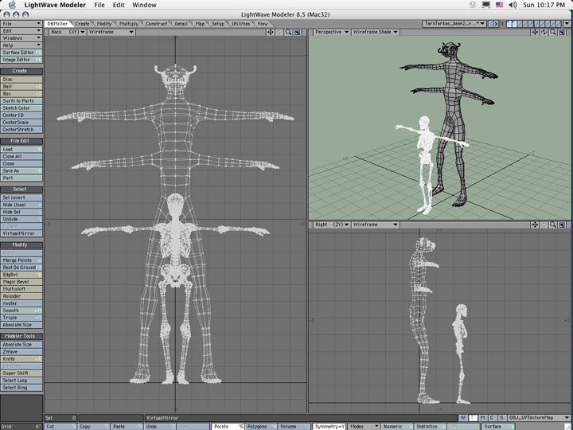The image size is (573, 430).
Task: Click the volume icon in menu bar
Action: point(513,5)
